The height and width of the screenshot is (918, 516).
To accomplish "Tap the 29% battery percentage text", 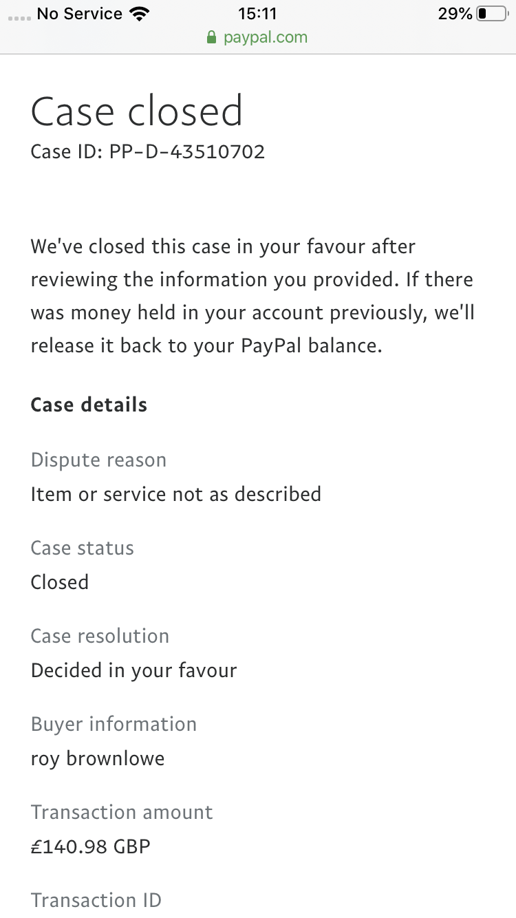I will [455, 14].
